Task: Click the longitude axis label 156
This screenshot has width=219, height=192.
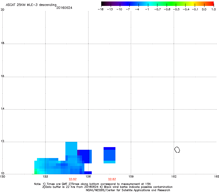Action: pyautogui.click(x=88, y=177)
